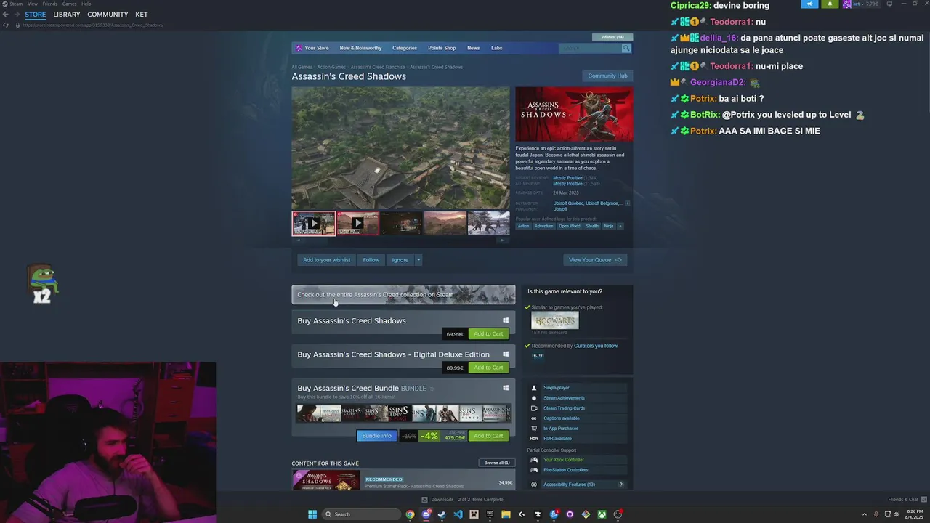The image size is (930, 523).
Task: Click Assassin's Creed Franchise breadcrumb link
Action: (x=378, y=67)
